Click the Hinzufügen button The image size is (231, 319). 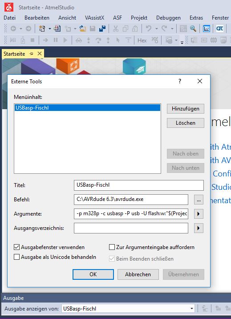[186, 109]
